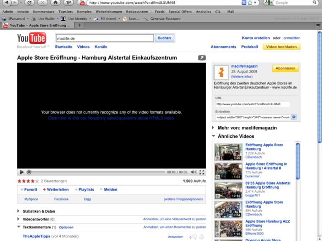
Task: Bookmark page with the star icon
Action: 250,3
